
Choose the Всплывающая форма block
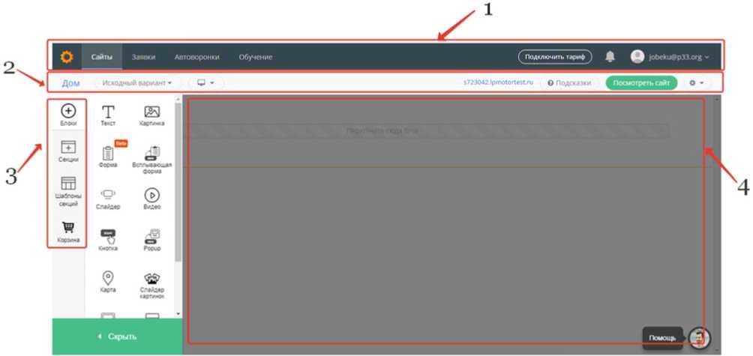coord(151,160)
